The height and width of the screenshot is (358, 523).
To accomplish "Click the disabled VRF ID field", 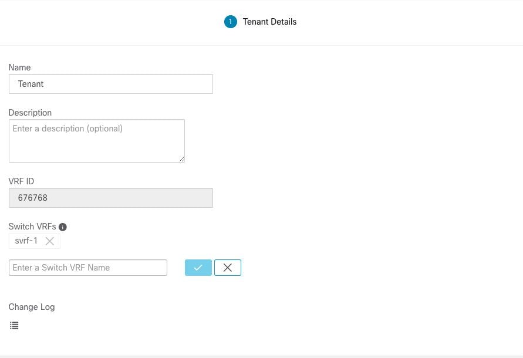I will coord(110,198).
